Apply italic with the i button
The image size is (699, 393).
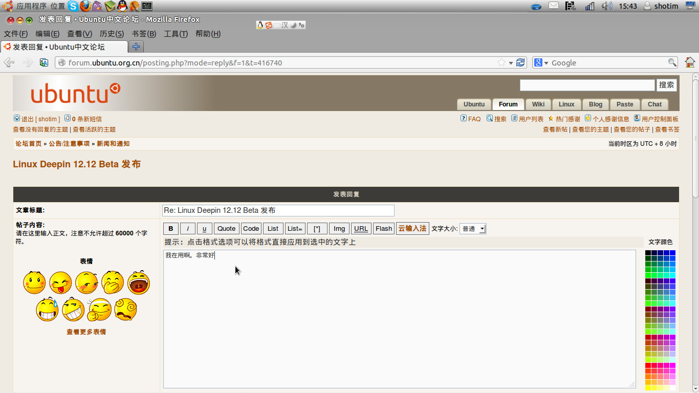pos(188,229)
